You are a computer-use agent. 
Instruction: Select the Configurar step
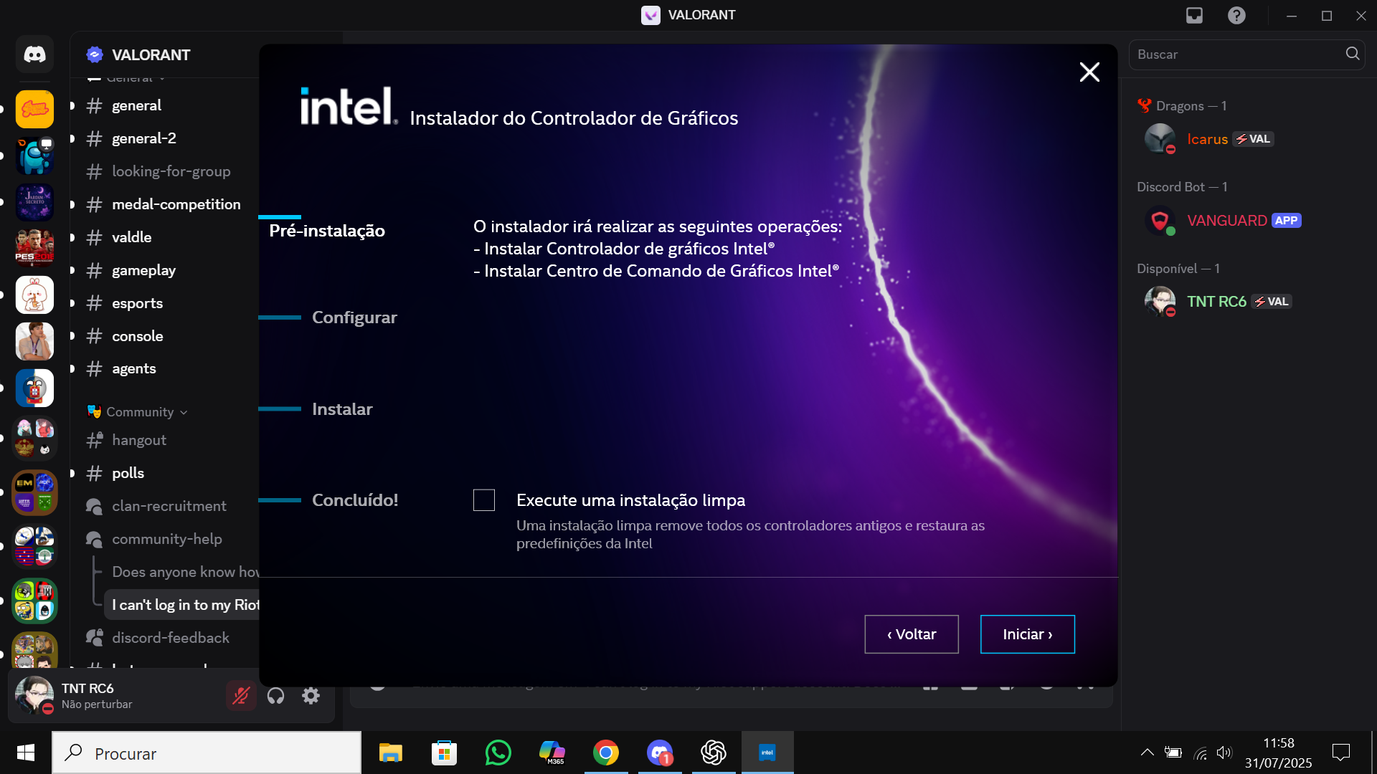point(354,317)
